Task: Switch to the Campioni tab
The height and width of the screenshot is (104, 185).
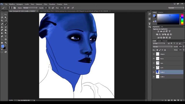Action: pos(161,12)
